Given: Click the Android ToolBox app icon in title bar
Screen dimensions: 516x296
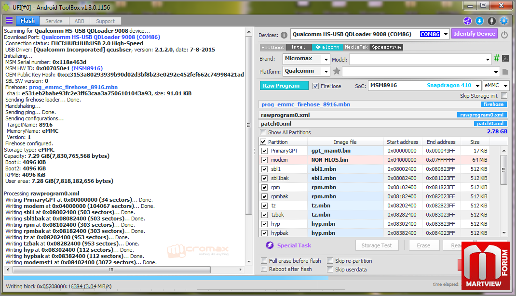Looking at the screenshot, I should tap(6, 7).
